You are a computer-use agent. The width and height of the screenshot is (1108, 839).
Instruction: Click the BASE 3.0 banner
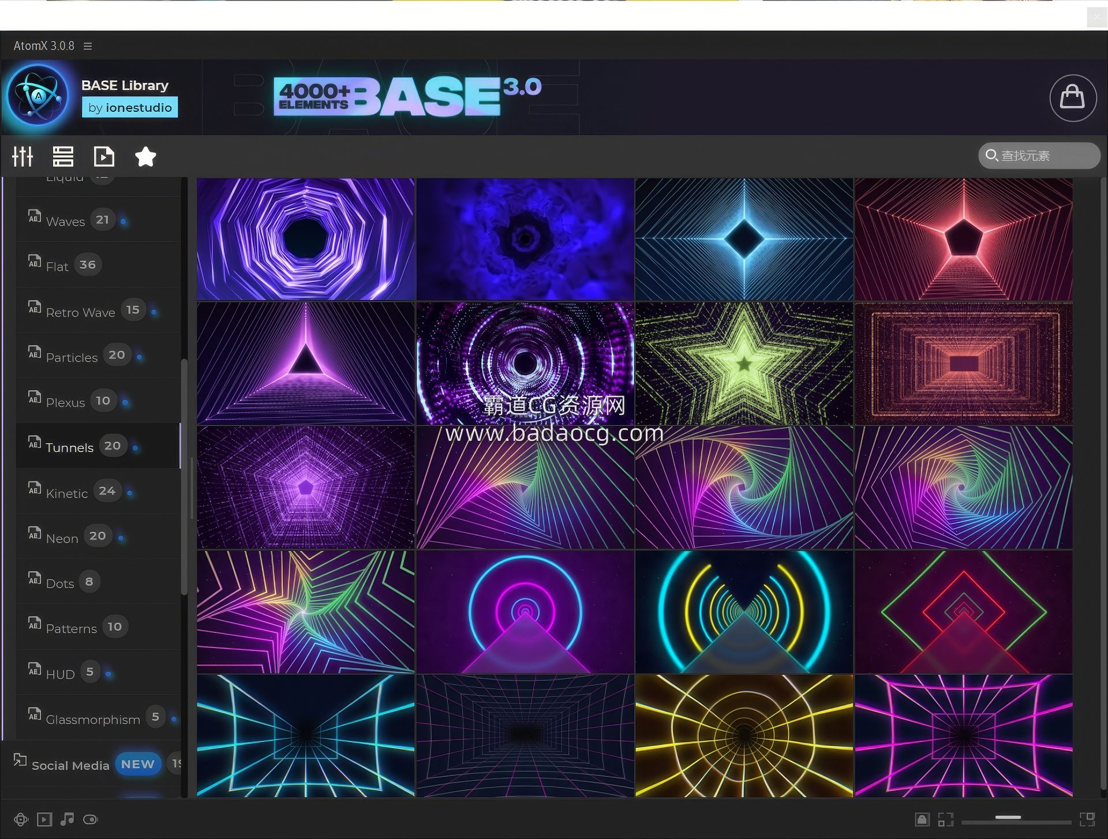pyautogui.click(x=407, y=96)
